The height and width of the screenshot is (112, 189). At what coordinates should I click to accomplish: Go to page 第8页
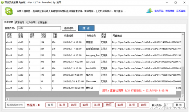(144, 105)
